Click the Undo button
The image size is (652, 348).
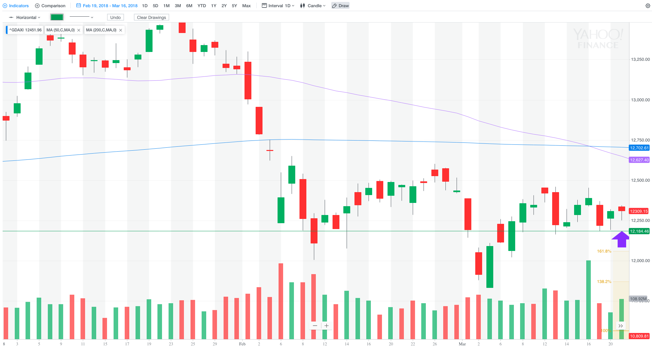click(115, 17)
